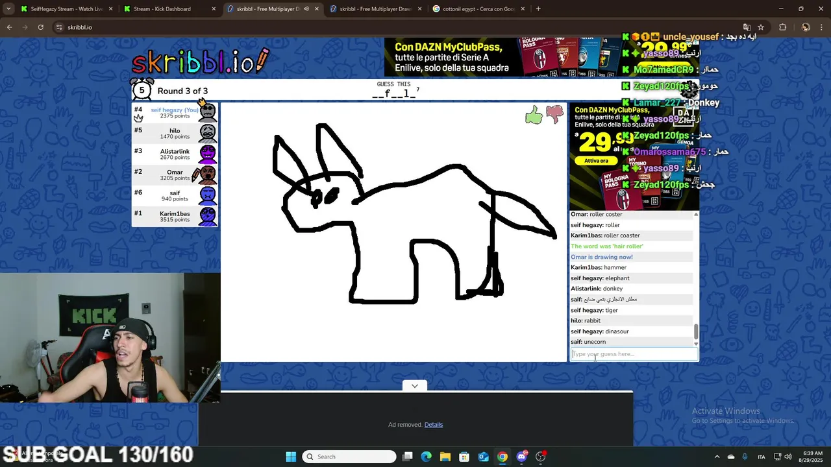The height and width of the screenshot is (467, 831).
Task: Close the Kick Dashboard tab
Action: pos(214,9)
